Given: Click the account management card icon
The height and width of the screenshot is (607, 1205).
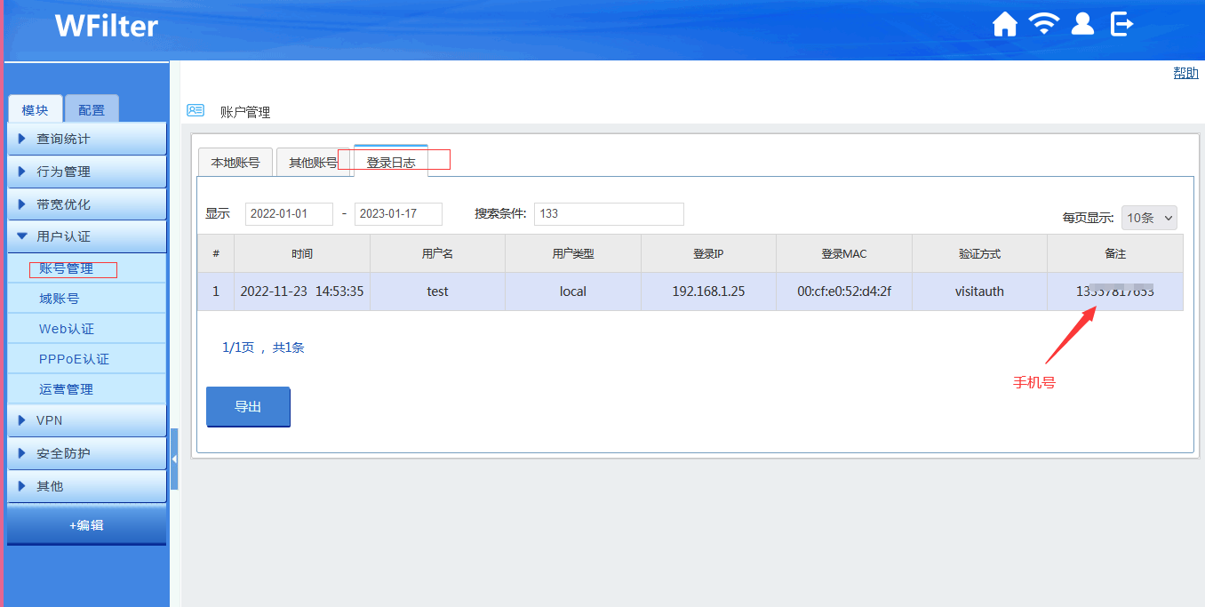Looking at the screenshot, I should click(x=196, y=111).
